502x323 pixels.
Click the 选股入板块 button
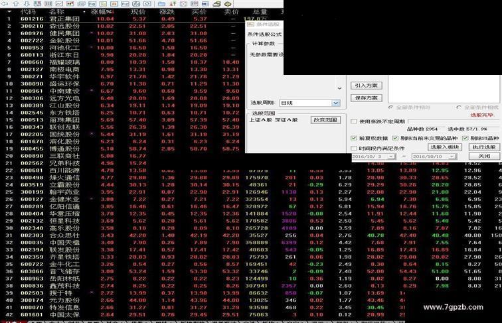(x=445, y=147)
